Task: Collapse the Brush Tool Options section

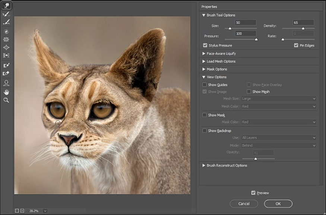Action: click(x=204, y=15)
